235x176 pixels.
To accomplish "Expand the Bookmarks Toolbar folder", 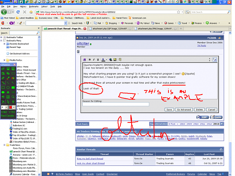I will pos(2,37).
